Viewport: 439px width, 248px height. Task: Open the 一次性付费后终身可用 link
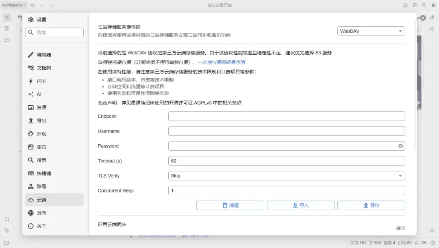point(222,62)
